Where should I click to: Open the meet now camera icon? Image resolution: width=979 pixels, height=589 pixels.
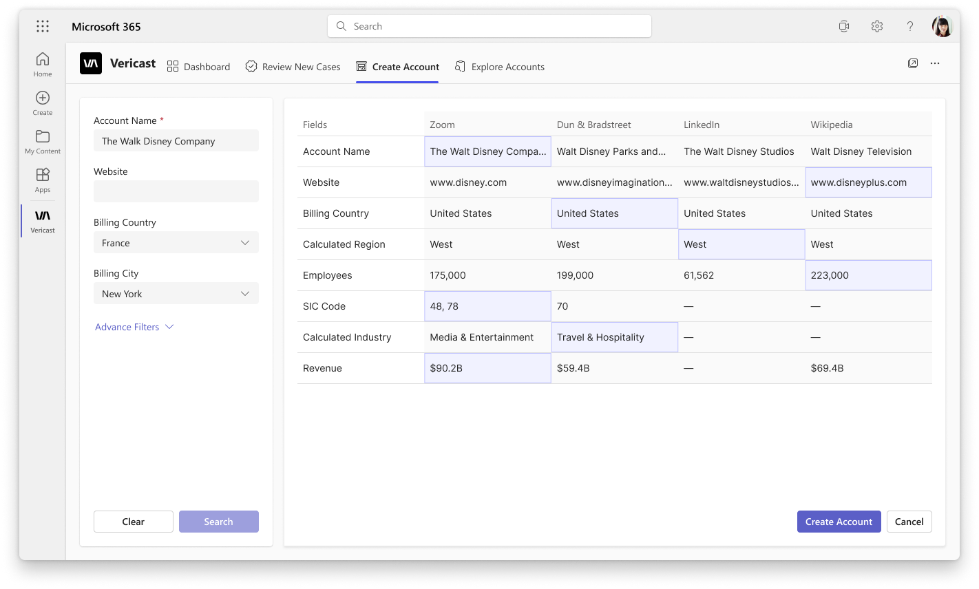(843, 26)
